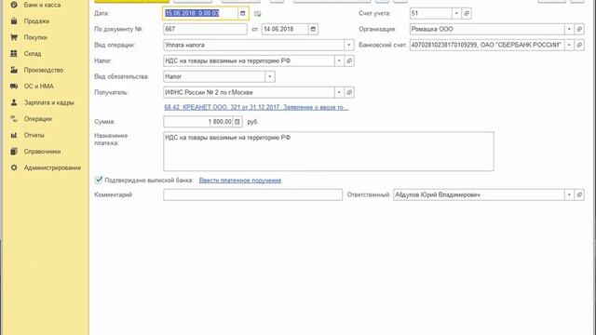
Task: Click the Производство factory icon
Action: click(14, 71)
